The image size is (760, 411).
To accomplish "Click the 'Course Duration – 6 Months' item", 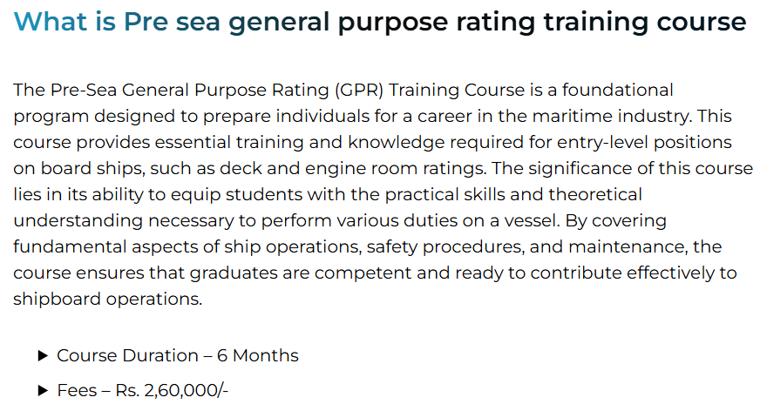I will [x=177, y=355].
